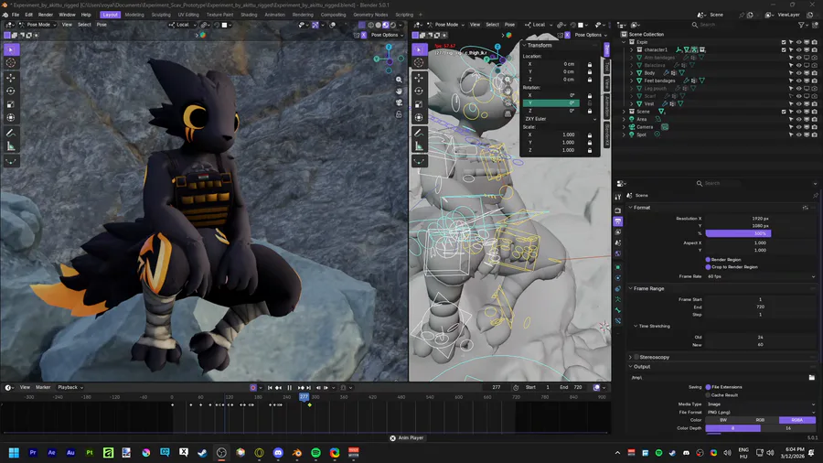The image size is (823, 463).
Task: Expand the character1 collection in outliner
Action: click(x=631, y=50)
